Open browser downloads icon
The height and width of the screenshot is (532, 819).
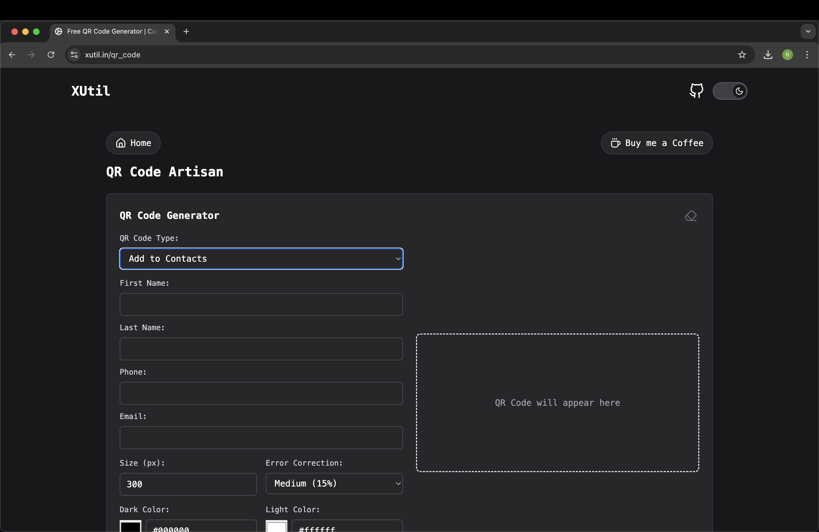[x=768, y=55]
